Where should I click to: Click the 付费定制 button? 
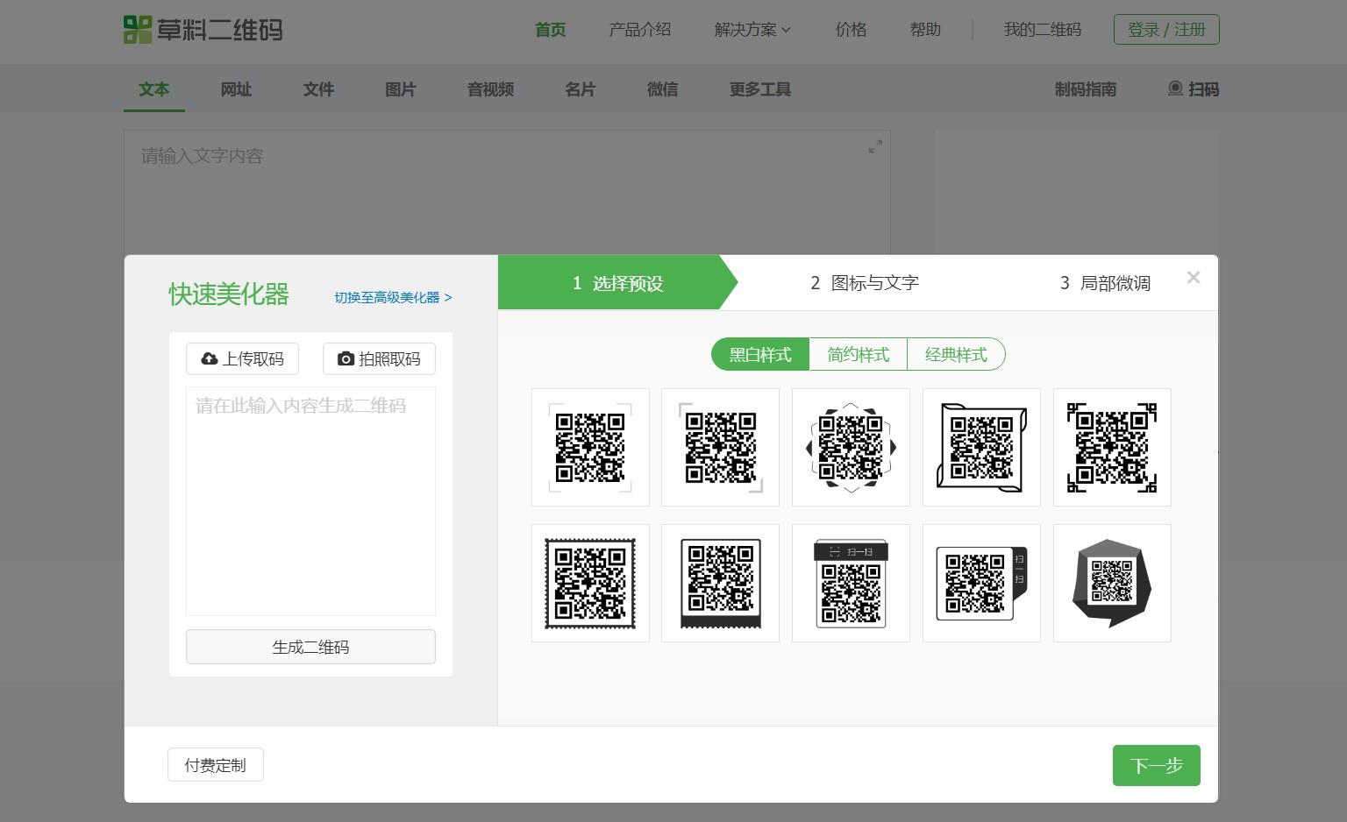click(215, 764)
